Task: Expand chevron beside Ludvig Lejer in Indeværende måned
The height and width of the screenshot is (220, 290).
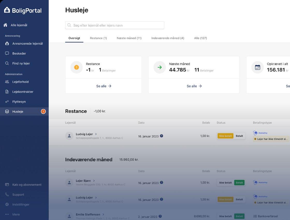Action: pyautogui.click(x=96, y=198)
